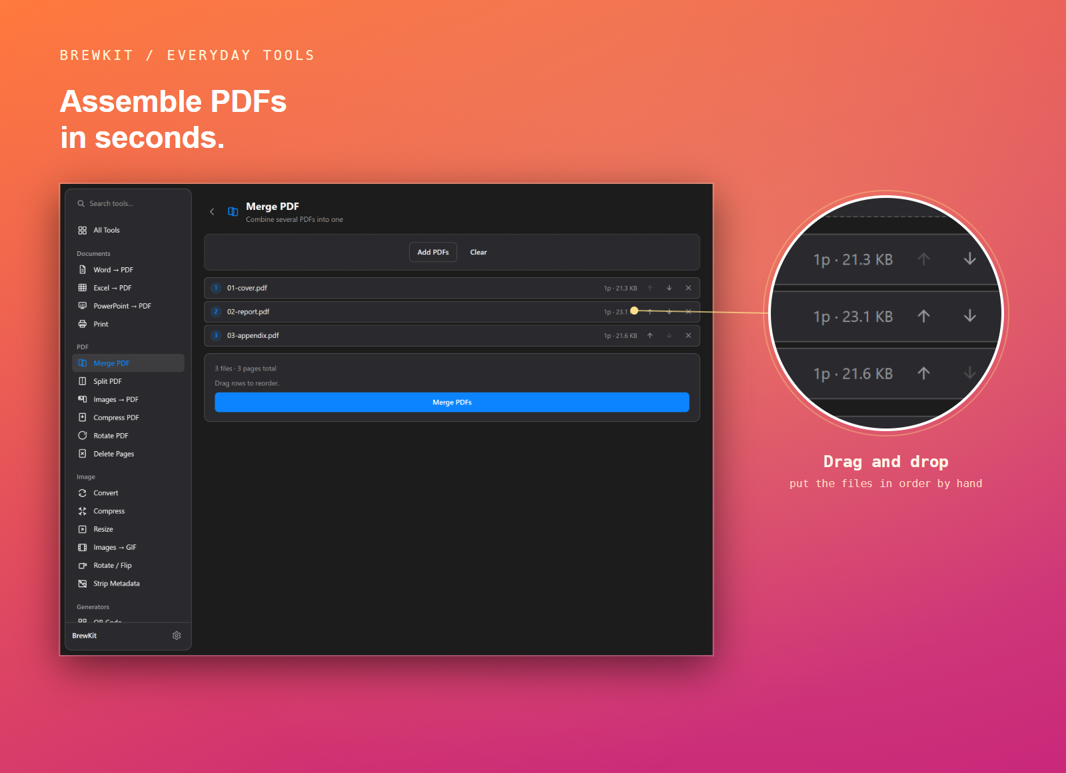
Task: Click the blue Merge PDFs button
Action: tap(452, 402)
